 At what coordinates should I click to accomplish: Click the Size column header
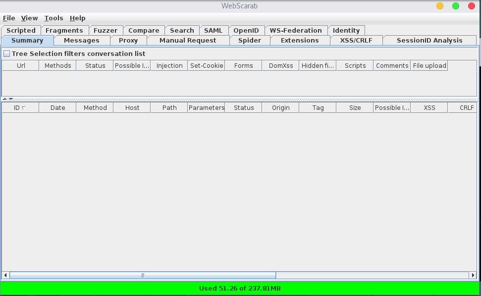pos(355,108)
